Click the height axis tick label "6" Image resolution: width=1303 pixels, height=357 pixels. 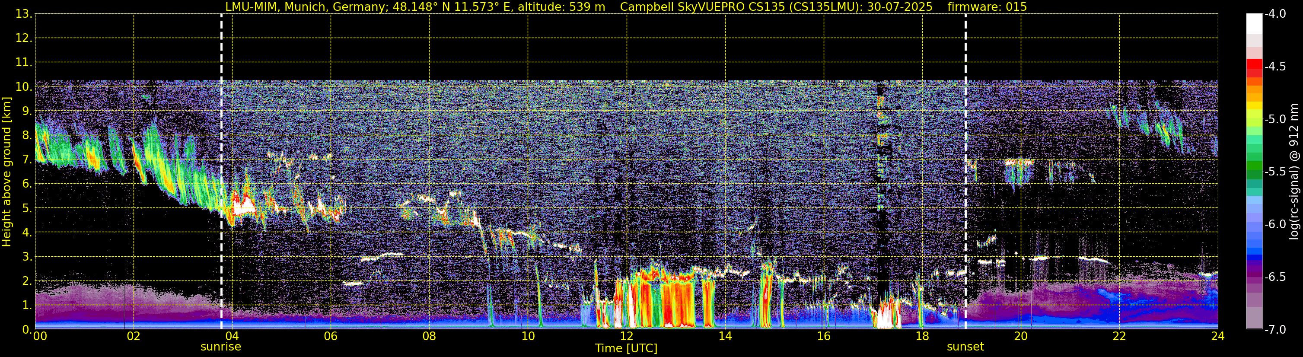point(26,184)
